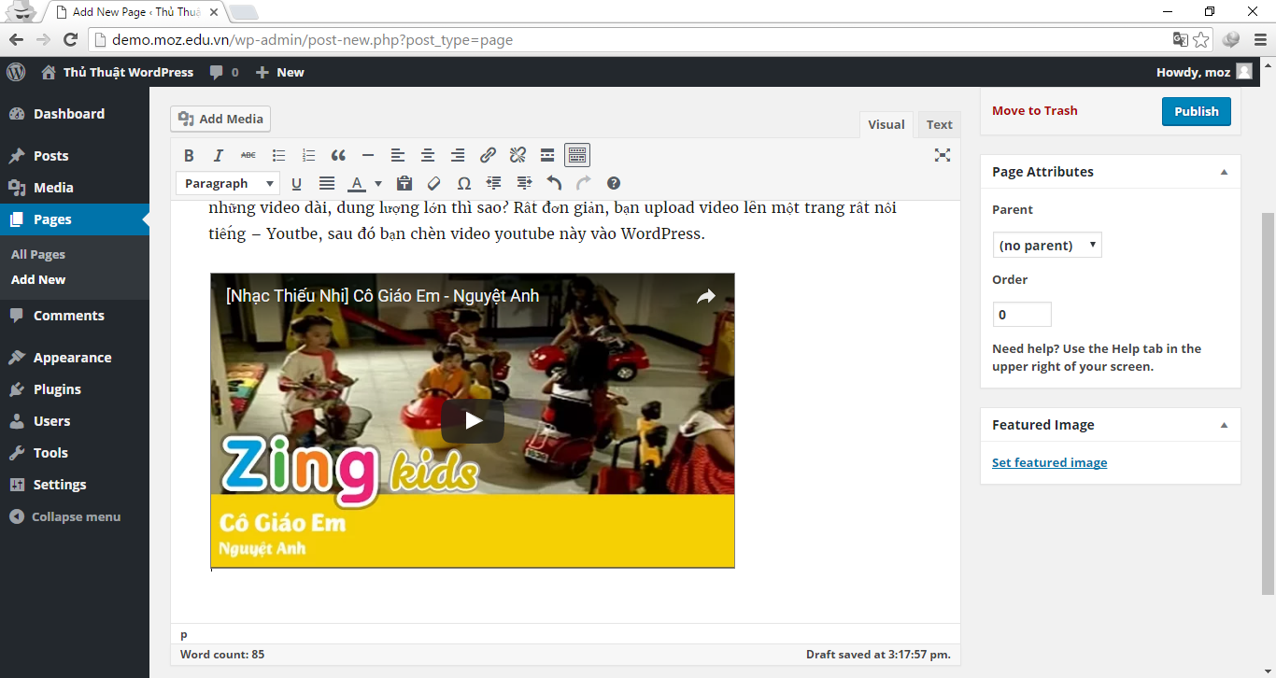Redo the last edit
The width and height of the screenshot is (1276, 678).
coord(584,183)
